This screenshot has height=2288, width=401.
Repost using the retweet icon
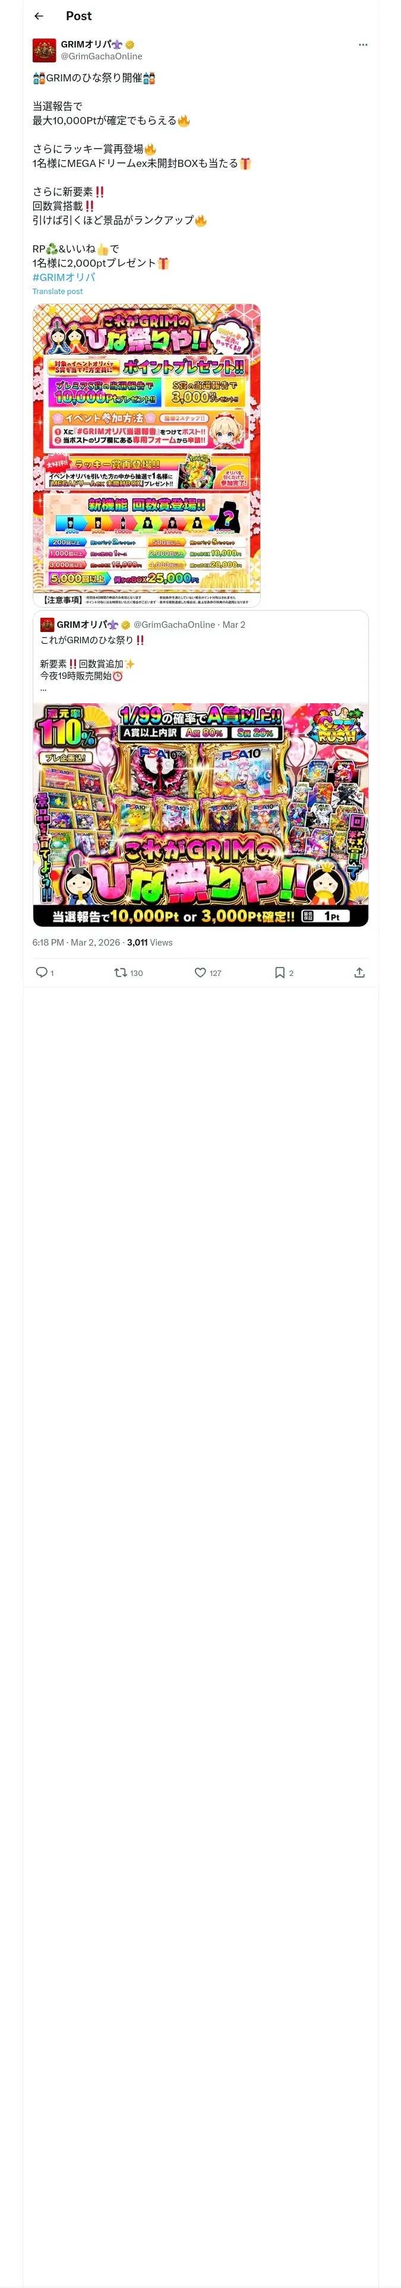[120, 972]
